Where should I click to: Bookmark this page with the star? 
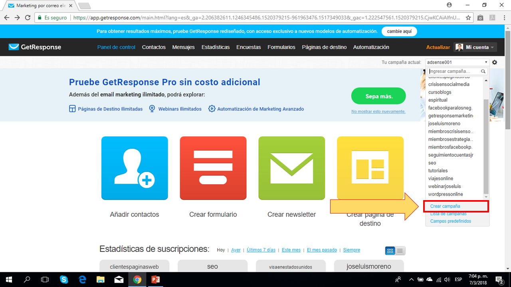(x=468, y=18)
